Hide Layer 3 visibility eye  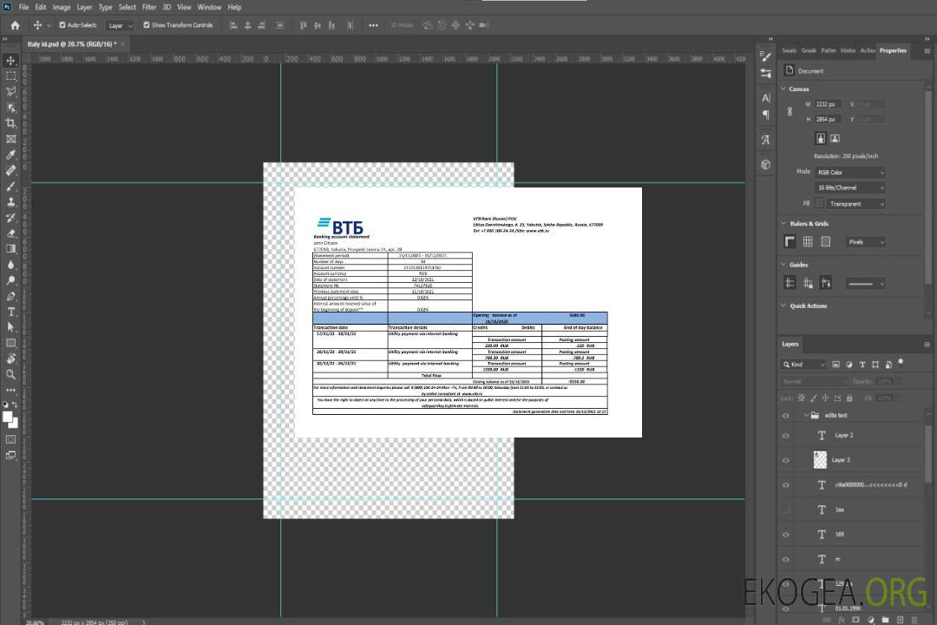[x=786, y=461]
